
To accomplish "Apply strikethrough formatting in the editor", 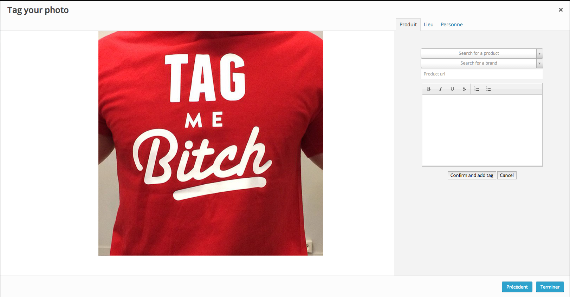I will [464, 89].
